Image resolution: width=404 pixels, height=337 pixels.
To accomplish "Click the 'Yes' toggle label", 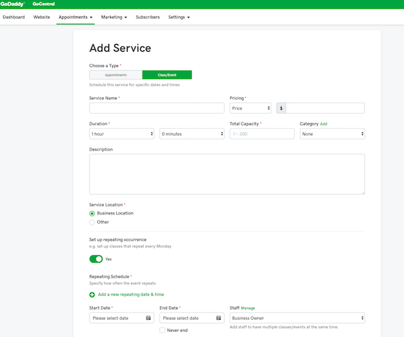I will (x=109, y=259).
